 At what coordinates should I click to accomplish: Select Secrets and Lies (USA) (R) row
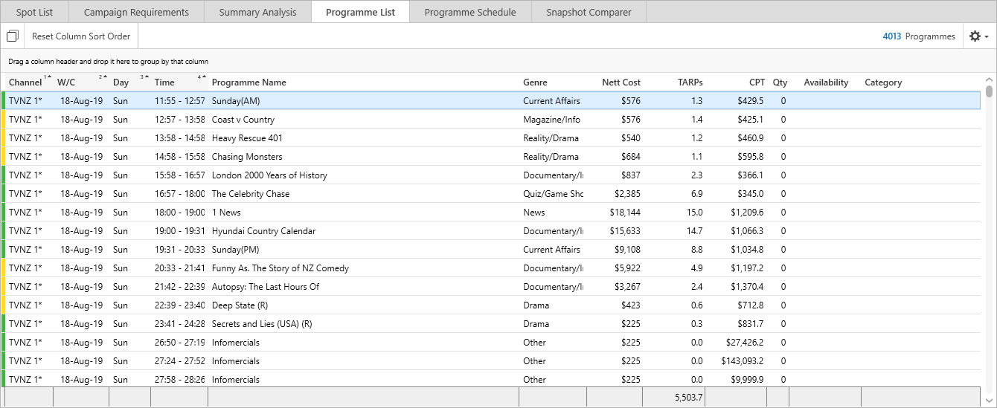pyautogui.click(x=491, y=324)
